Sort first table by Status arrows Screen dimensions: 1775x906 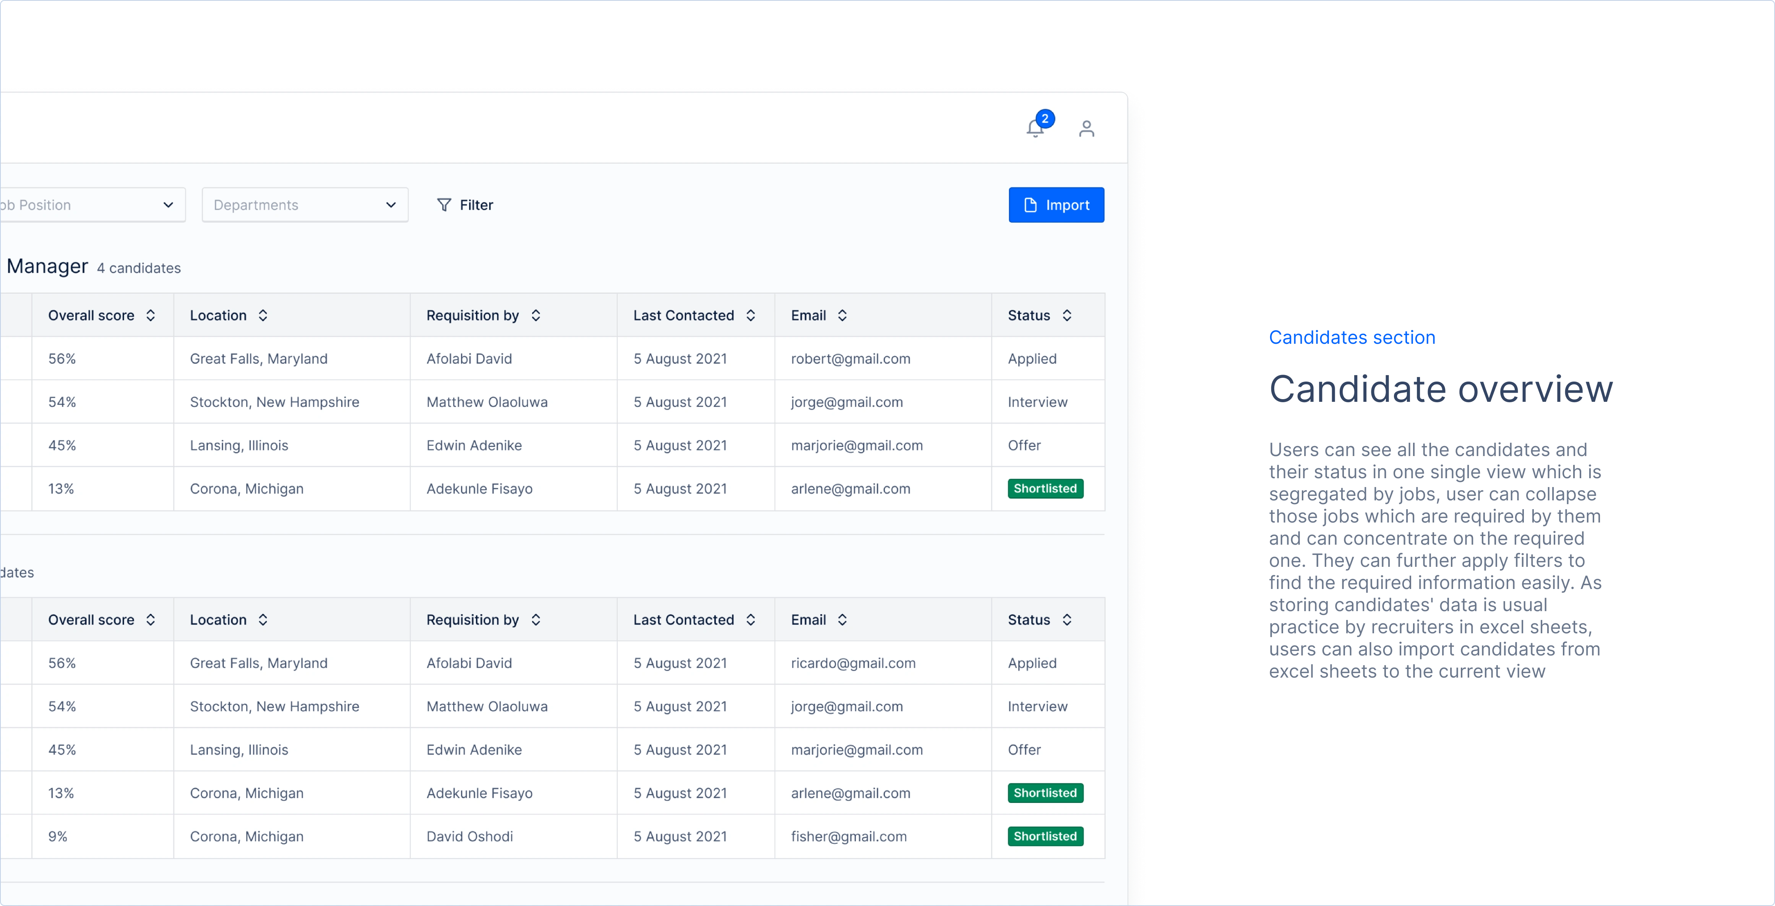1067,315
